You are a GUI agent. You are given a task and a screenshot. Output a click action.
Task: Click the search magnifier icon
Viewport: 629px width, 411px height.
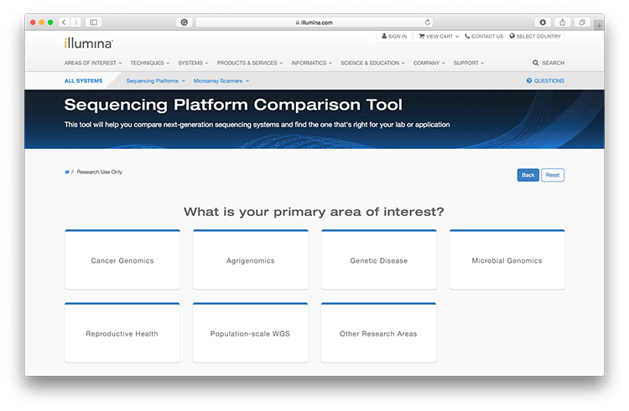tap(536, 63)
